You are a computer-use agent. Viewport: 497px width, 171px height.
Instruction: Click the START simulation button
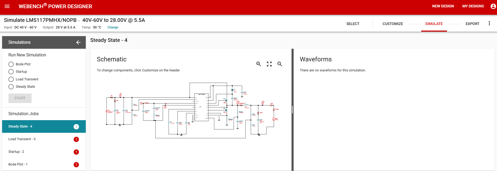[x=20, y=98]
